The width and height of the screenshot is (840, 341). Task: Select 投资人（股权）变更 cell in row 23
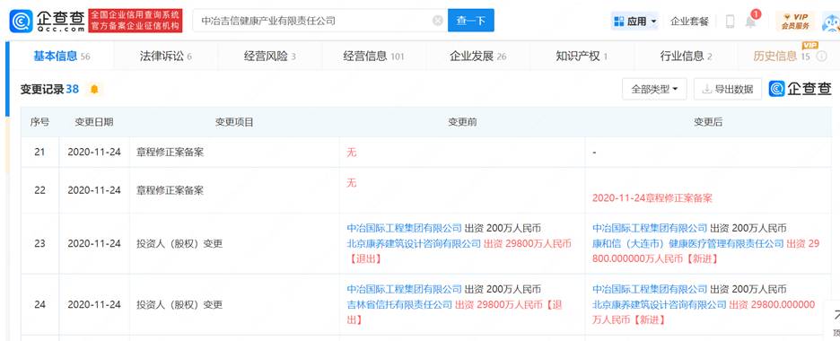(234, 243)
